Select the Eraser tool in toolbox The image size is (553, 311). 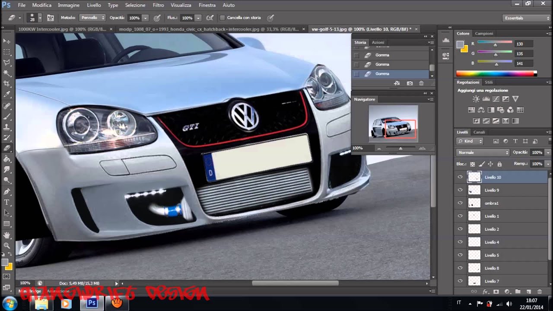click(7, 148)
